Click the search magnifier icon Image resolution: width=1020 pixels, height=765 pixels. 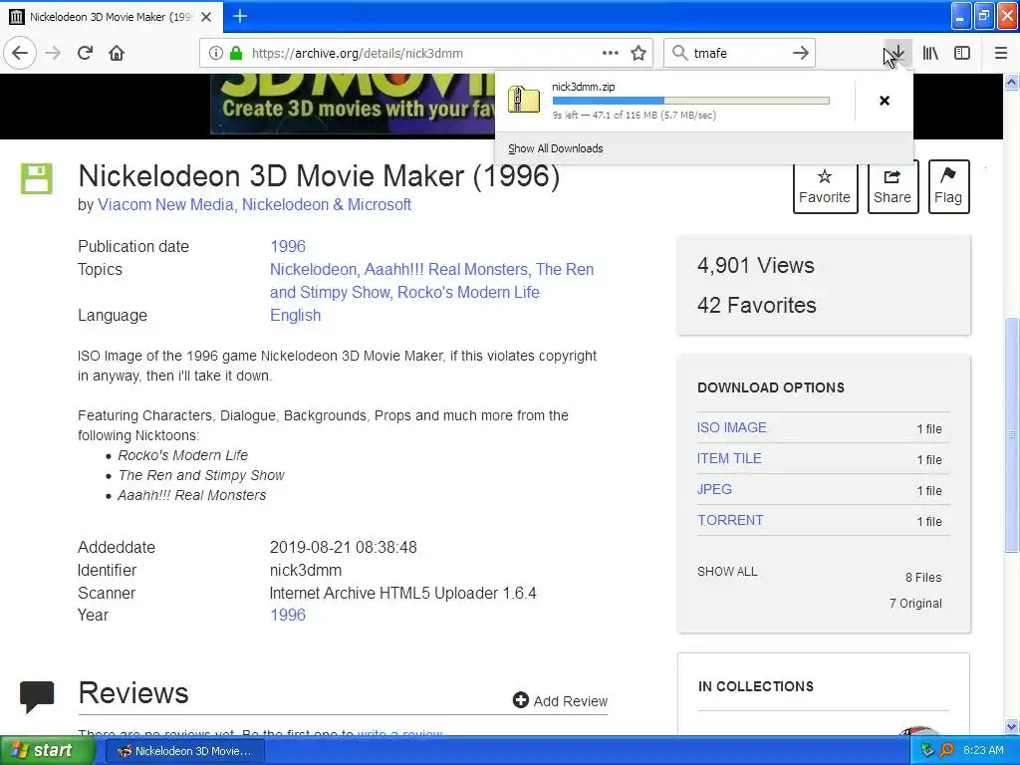coord(679,54)
